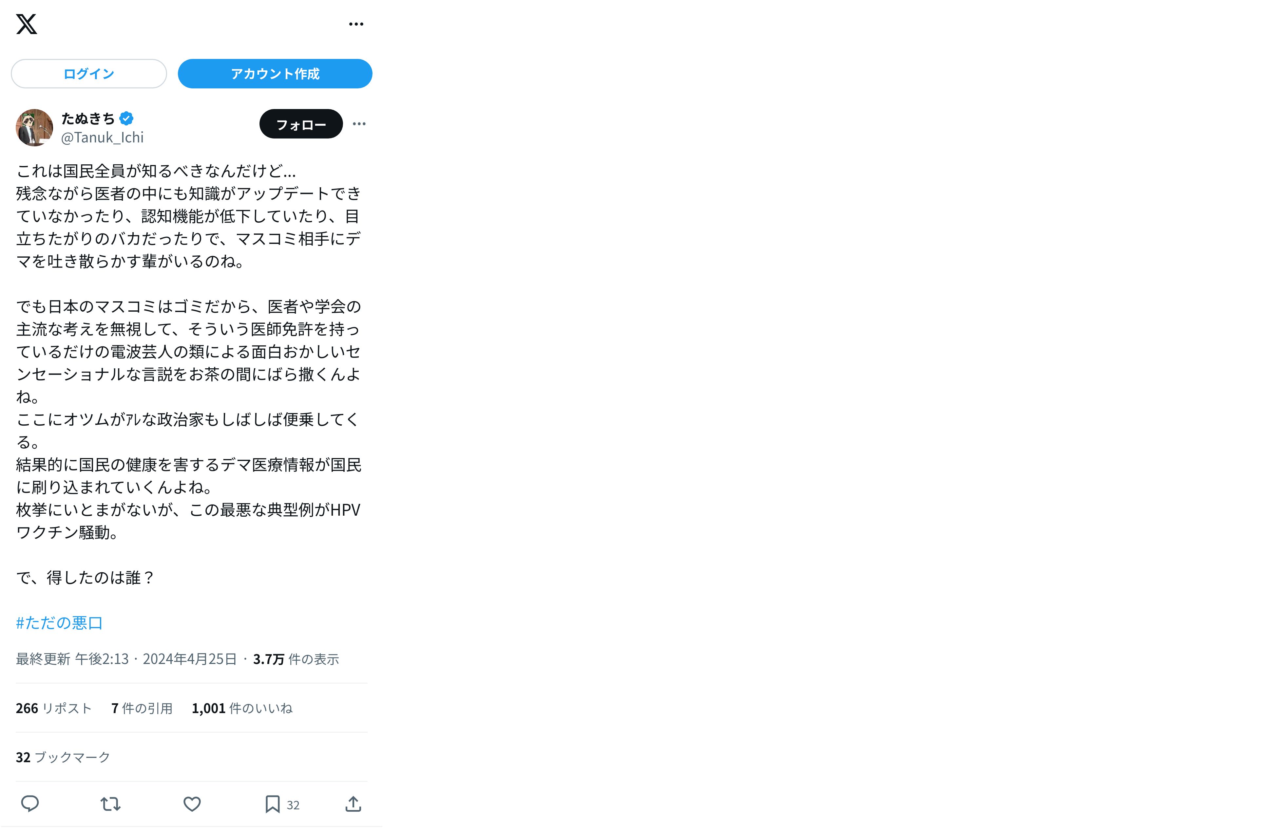The height and width of the screenshot is (829, 1262).
Task: View the 7 件の引用 quotes
Action: click(x=142, y=709)
